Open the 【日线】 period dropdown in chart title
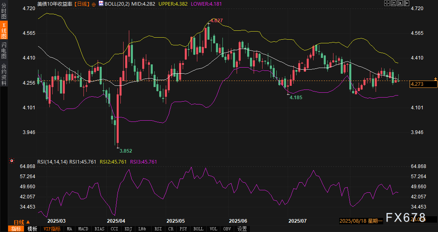 coord(82,4)
